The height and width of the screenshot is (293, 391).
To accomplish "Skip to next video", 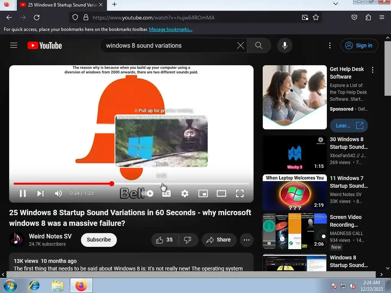I will coord(40,193).
